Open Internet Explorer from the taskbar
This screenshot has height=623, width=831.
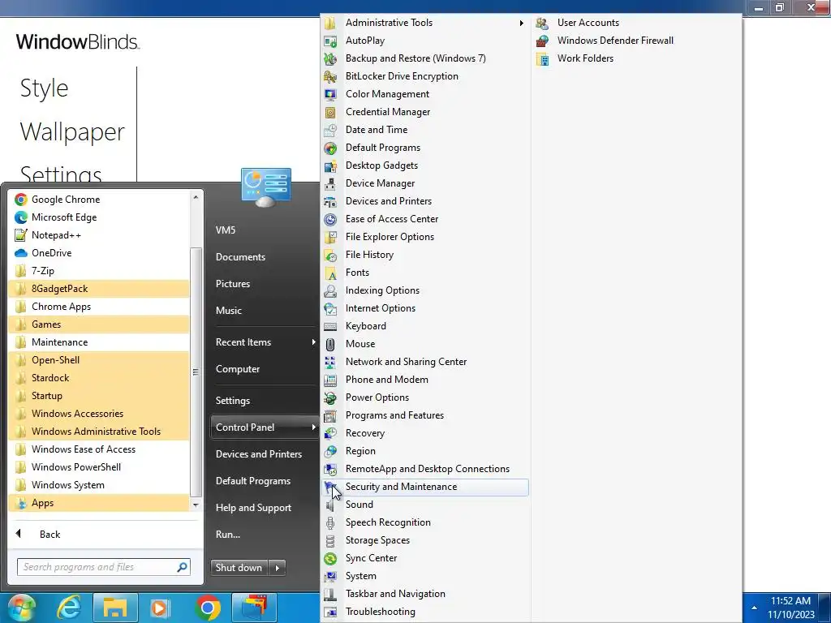point(69,607)
